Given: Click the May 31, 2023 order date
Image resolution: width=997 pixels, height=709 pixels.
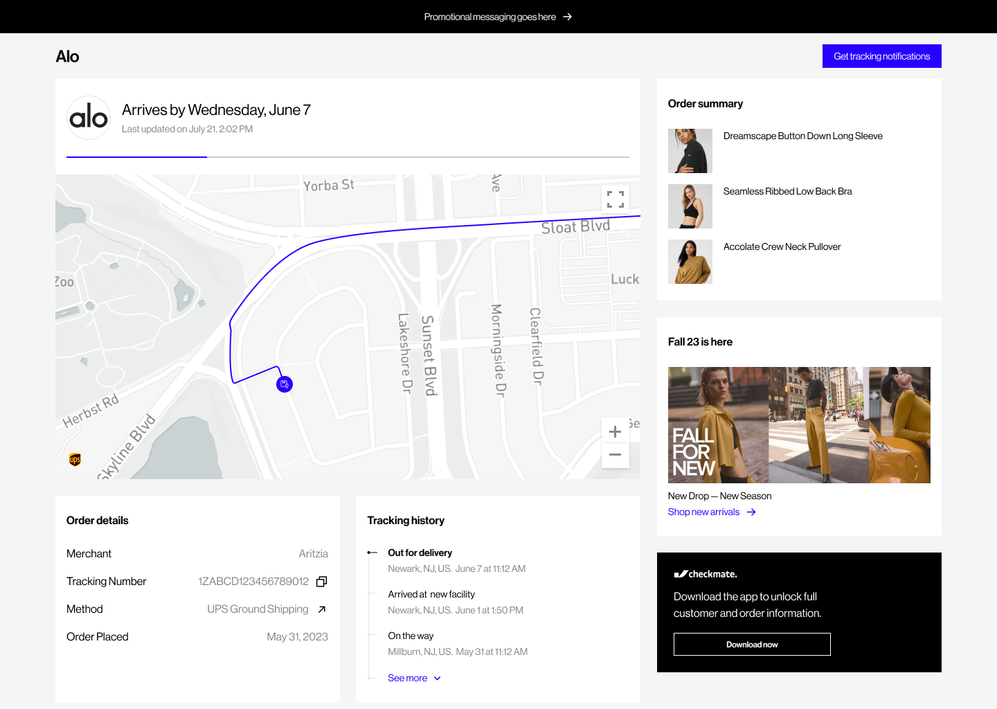Looking at the screenshot, I should coord(298,637).
